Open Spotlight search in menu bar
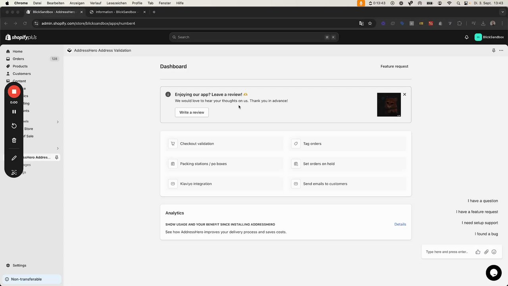This screenshot has width=508, height=286. click(x=458, y=3)
